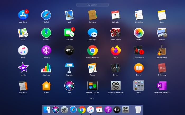This screenshot has height=115, width=185.
Task: Open the Numbers app
Action: 46,68
